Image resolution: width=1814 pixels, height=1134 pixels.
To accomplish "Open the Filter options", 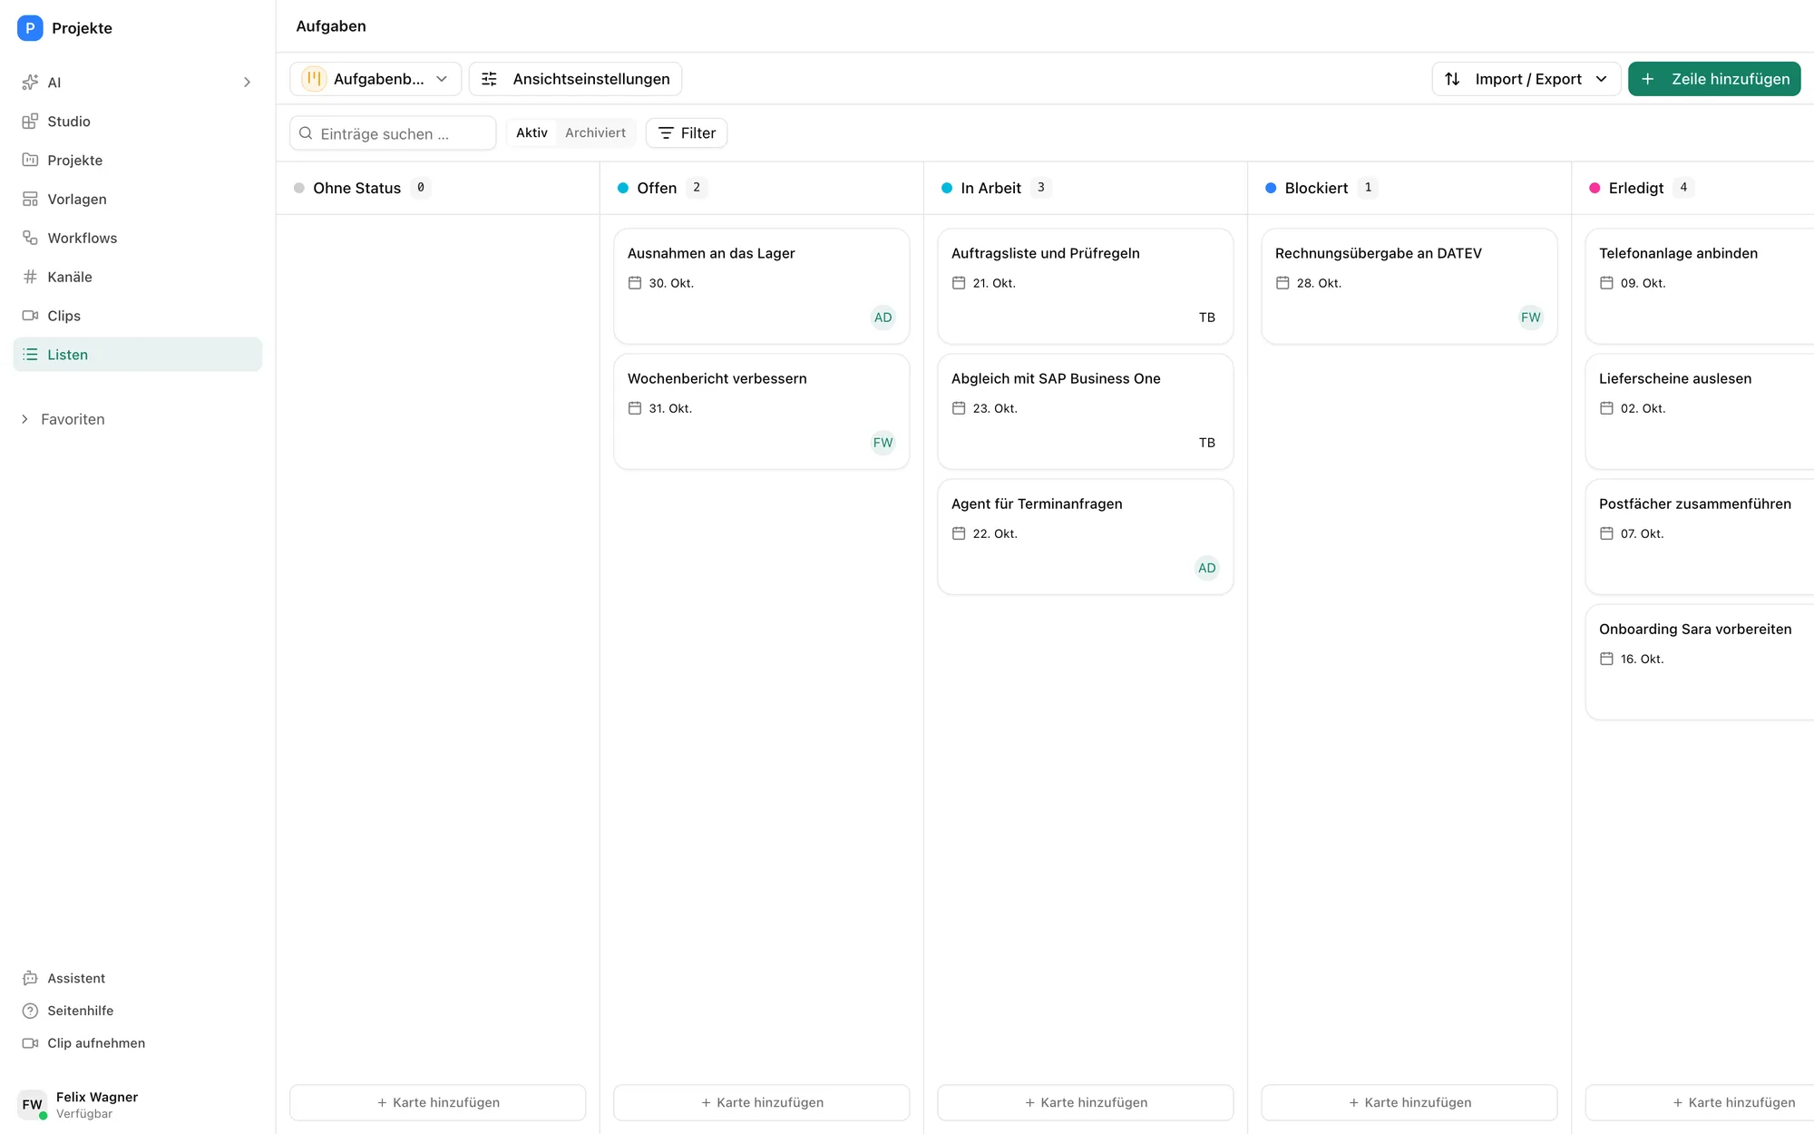I will (687, 133).
